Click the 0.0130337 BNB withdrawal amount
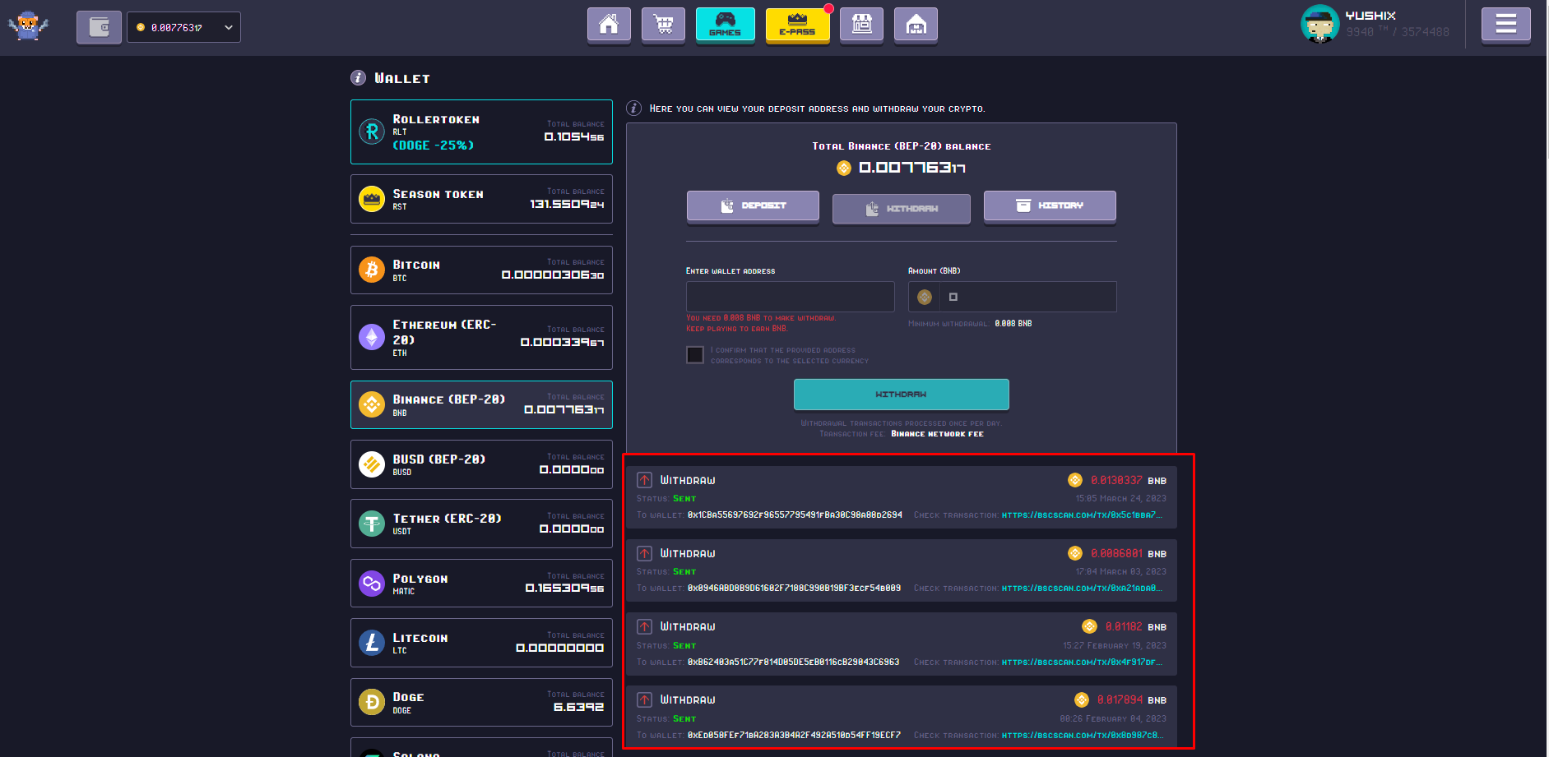Viewport: 1549px width, 757px height. pos(1116,480)
